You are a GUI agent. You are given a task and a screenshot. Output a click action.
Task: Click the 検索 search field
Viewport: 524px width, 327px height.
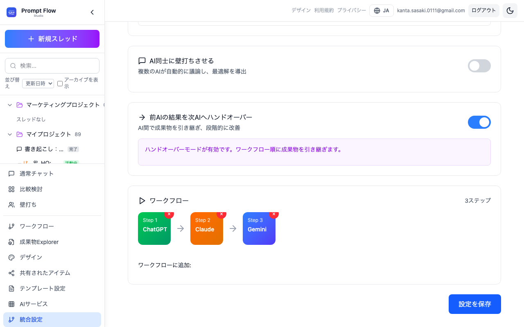tap(52, 66)
